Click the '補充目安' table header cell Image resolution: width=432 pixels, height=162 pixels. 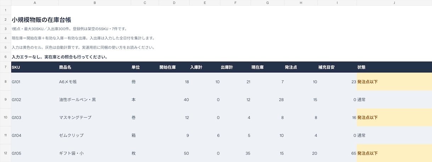coord(337,67)
